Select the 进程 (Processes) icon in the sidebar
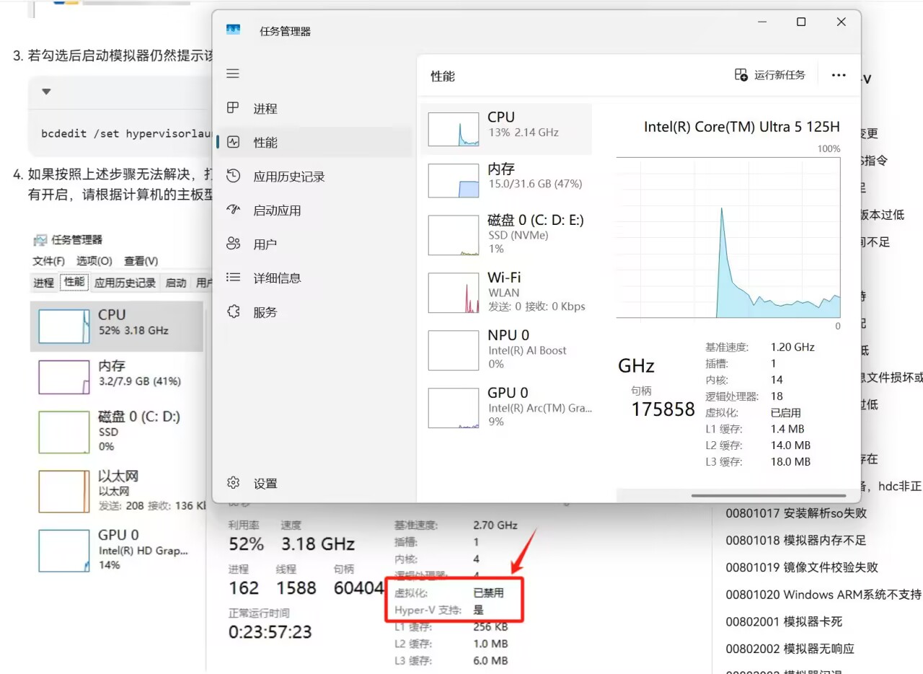The width and height of the screenshot is (923, 674). (232, 108)
